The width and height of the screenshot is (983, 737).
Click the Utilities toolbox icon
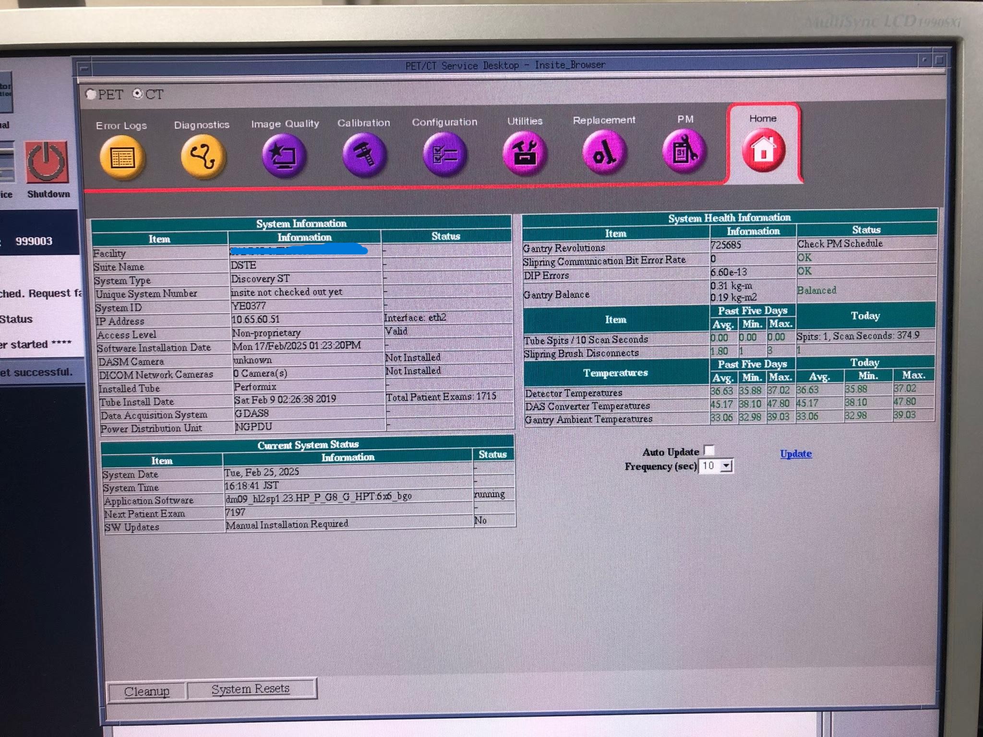(x=525, y=154)
